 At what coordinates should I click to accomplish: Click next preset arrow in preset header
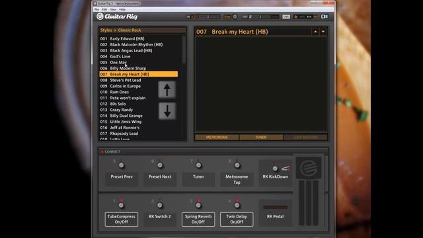coord(323,32)
